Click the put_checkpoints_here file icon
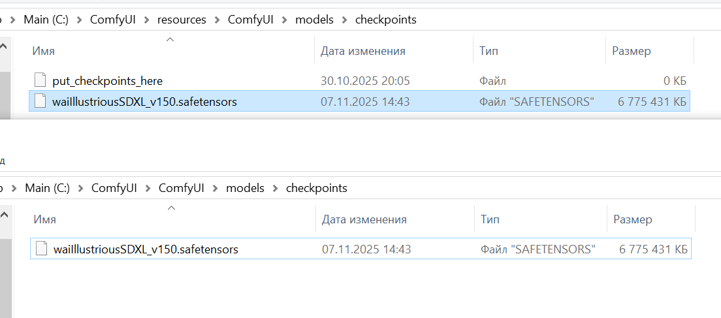 40,81
